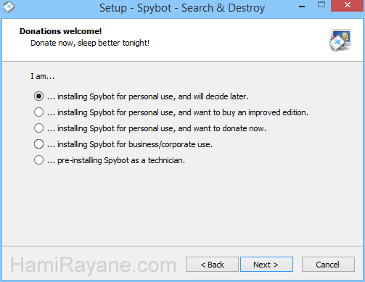The image size is (365, 282).
Task: Open the Spybot title bar system icon
Action: [x=9, y=7]
